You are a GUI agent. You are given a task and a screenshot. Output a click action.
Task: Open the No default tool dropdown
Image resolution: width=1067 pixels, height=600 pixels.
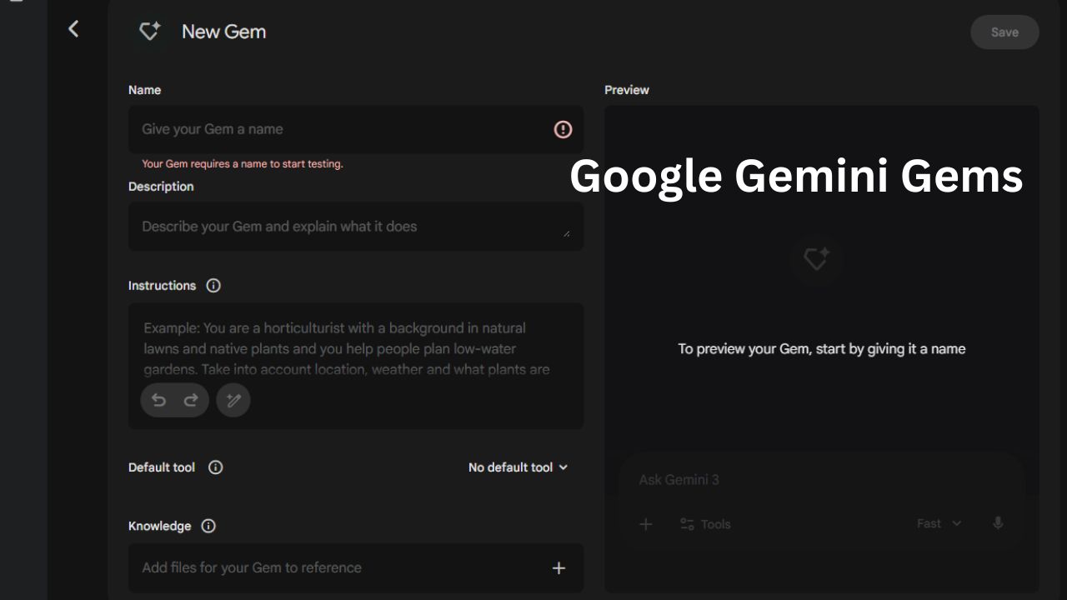click(x=518, y=467)
